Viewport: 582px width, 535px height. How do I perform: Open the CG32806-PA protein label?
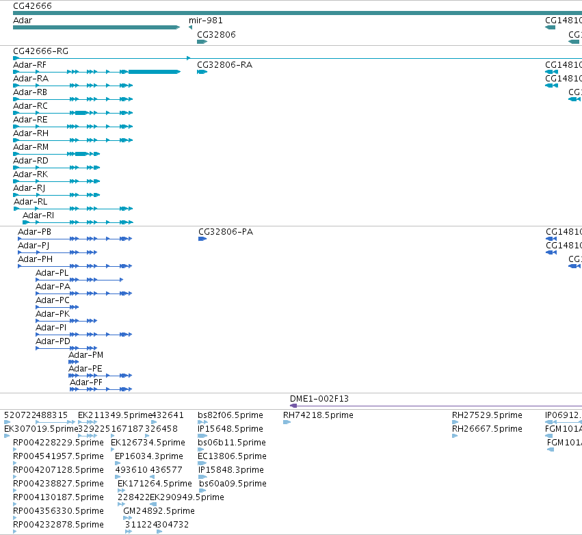[226, 232]
